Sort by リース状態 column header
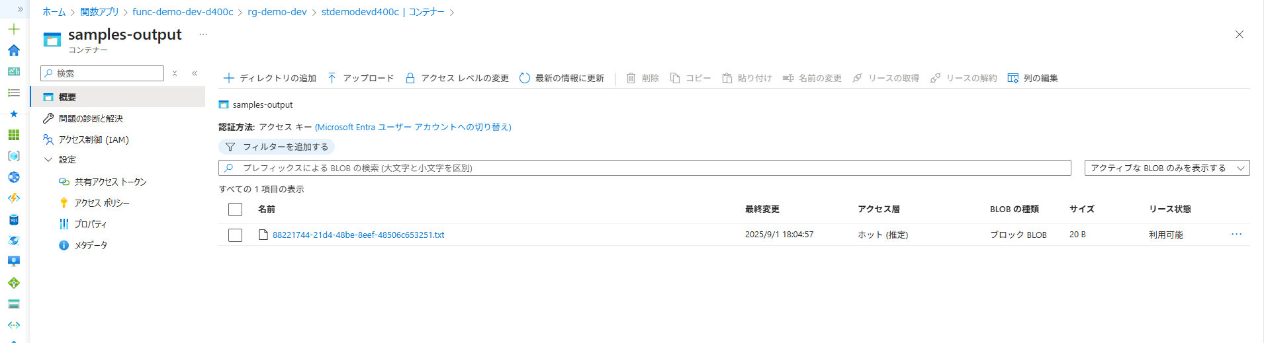This screenshot has height=343, width=1264. click(1169, 209)
